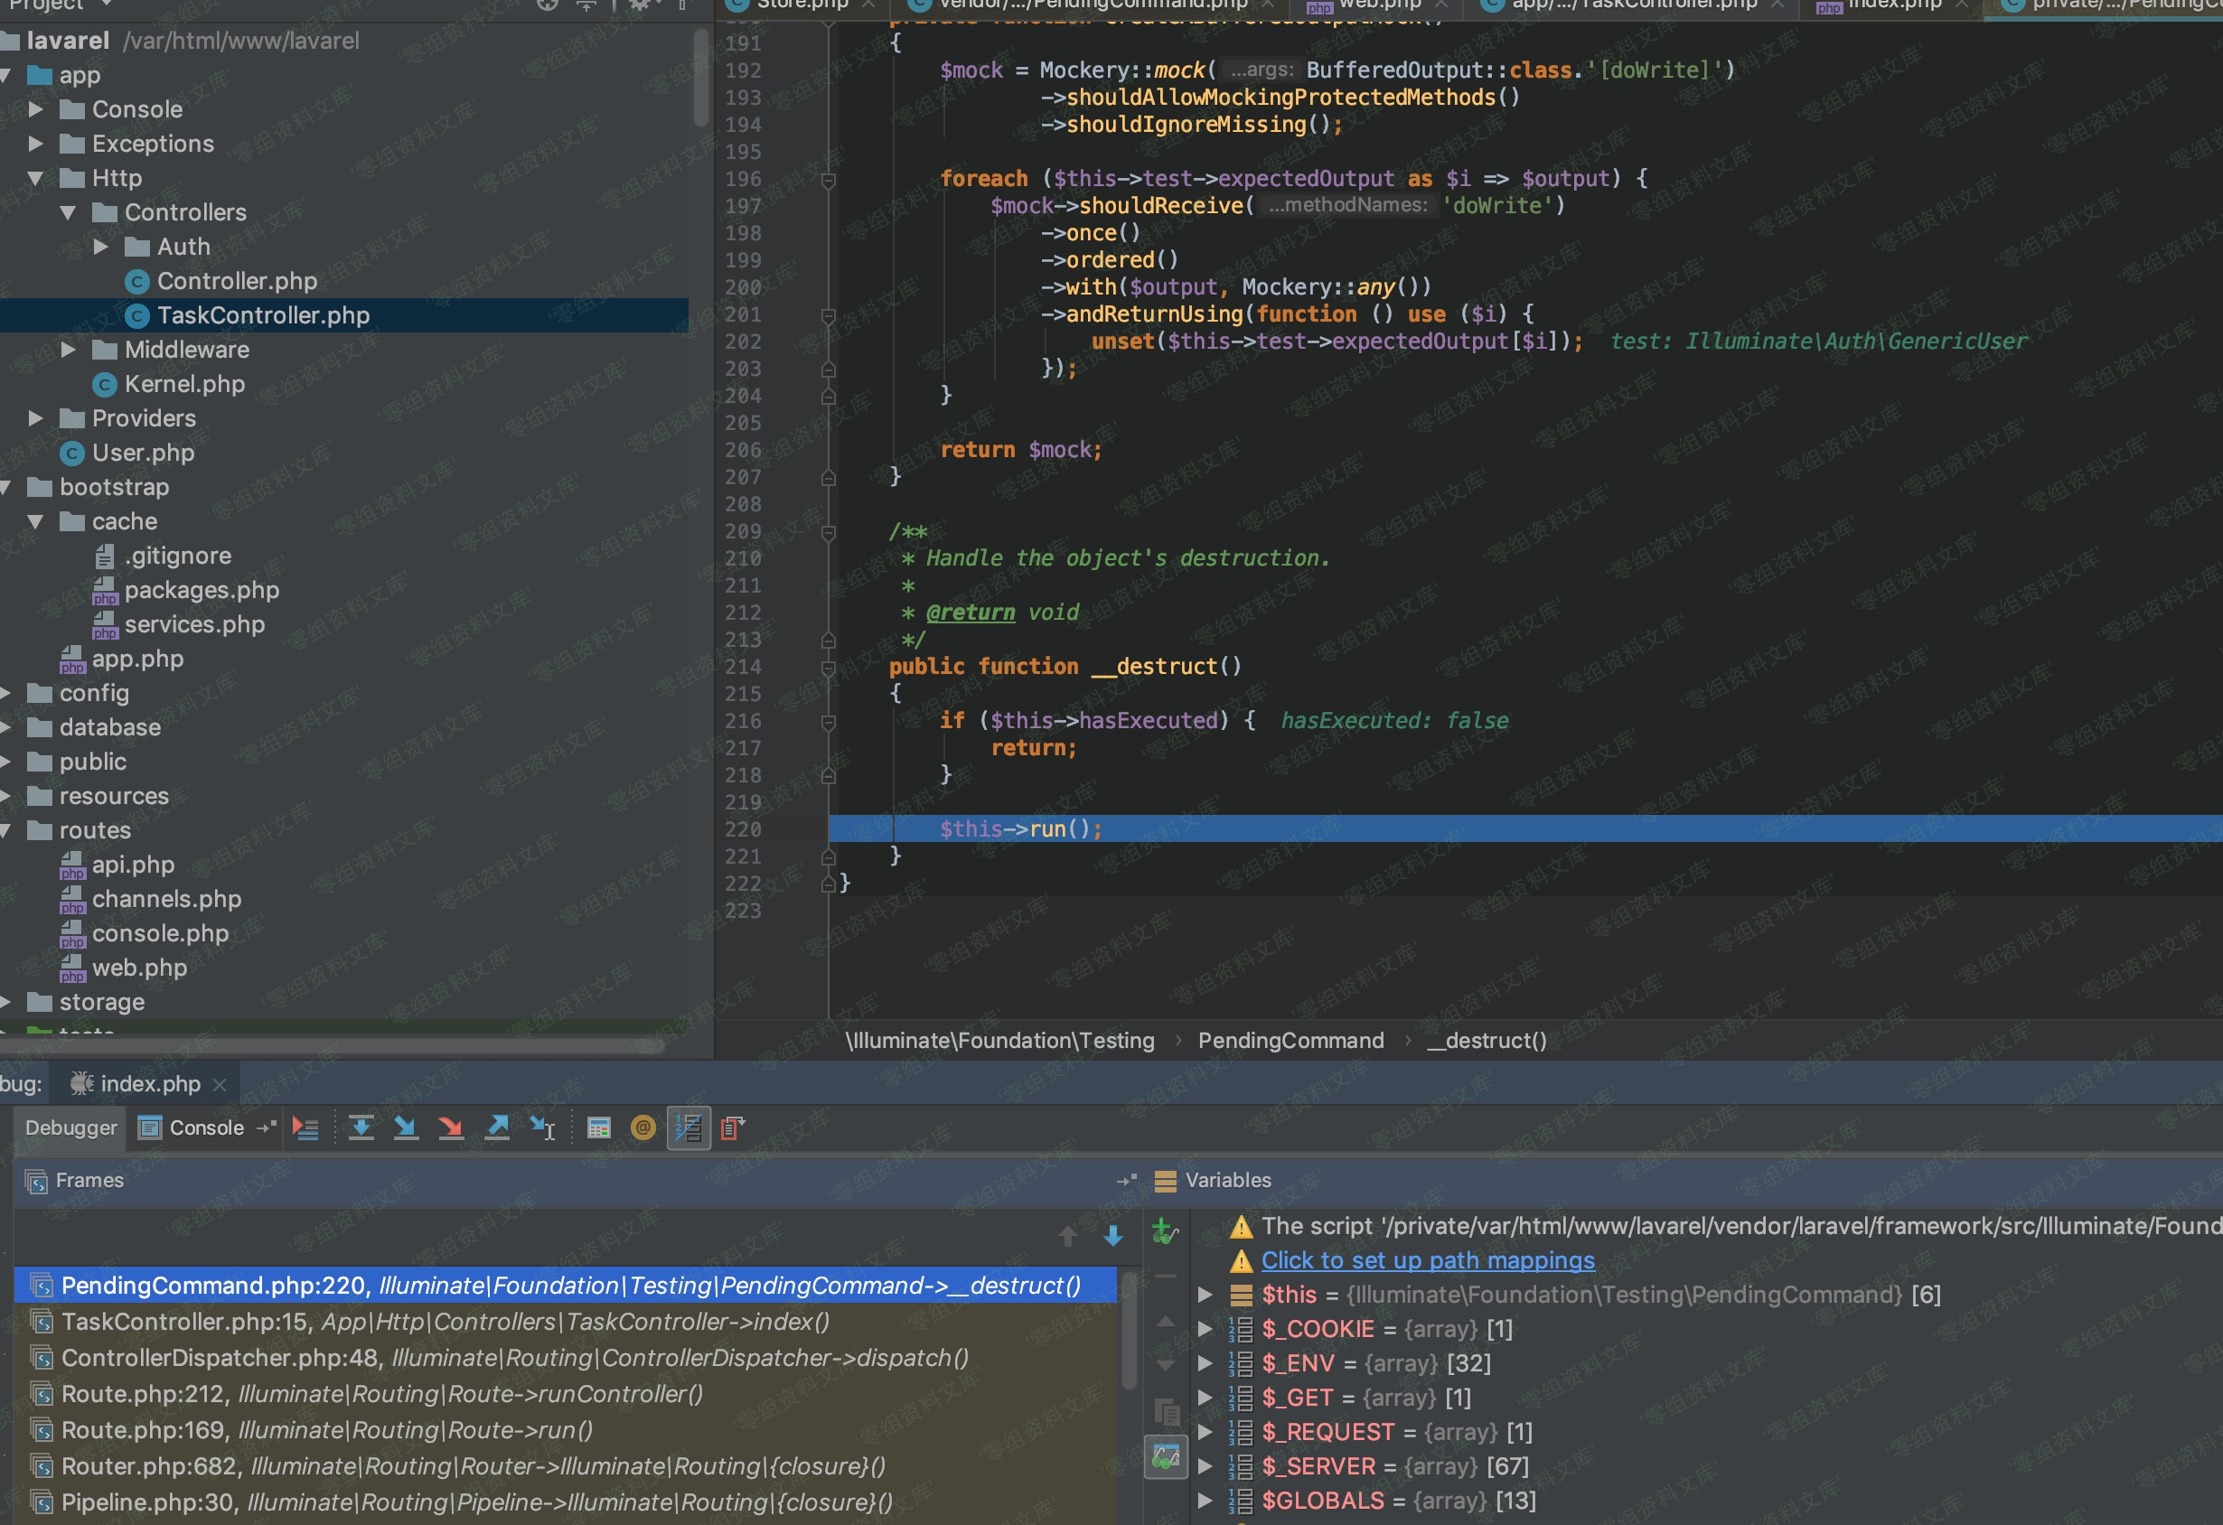
Task: Click the path mappings setup link
Action: (x=1427, y=1260)
